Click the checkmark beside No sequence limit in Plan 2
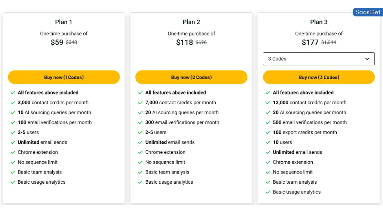This screenshot has height=215, width=383. pos(140,162)
